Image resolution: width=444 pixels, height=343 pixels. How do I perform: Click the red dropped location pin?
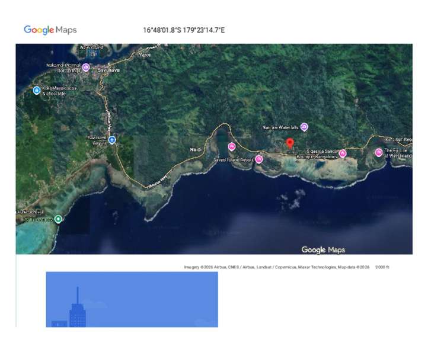(290, 143)
